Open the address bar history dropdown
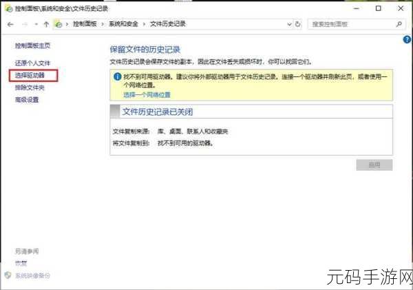 click(289, 24)
